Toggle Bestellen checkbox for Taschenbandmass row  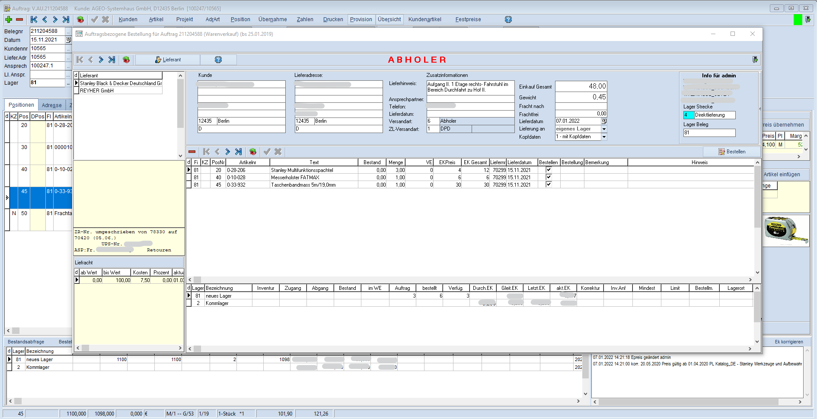[x=549, y=184]
